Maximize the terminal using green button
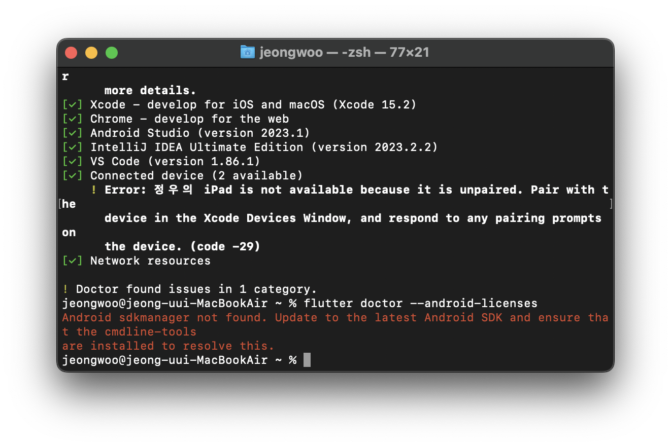Viewport: 671px width, 447px height. pyautogui.click(x=112, y=52)
